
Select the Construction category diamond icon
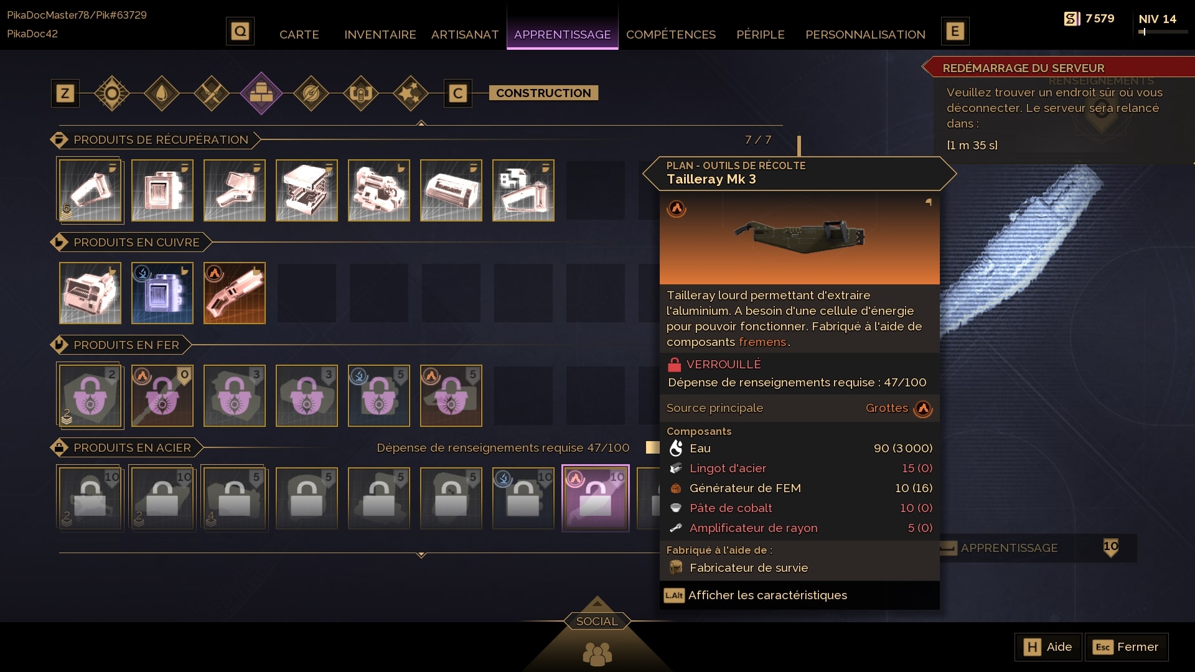(x=261, y=93)
